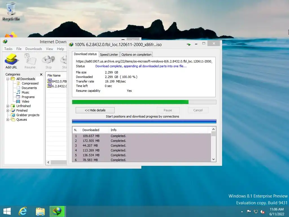Image resolution: width=289 pixels, height=217 pixels.
Task: Click the green download progress bar
Action: 144,102
